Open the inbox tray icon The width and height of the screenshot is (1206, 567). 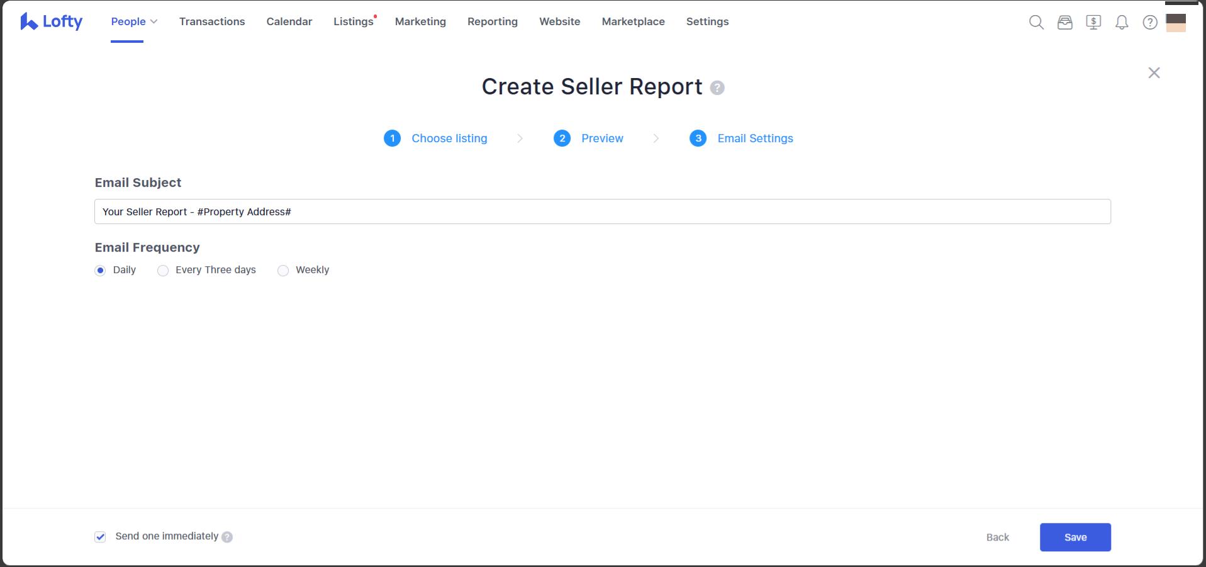point(1064,23)
